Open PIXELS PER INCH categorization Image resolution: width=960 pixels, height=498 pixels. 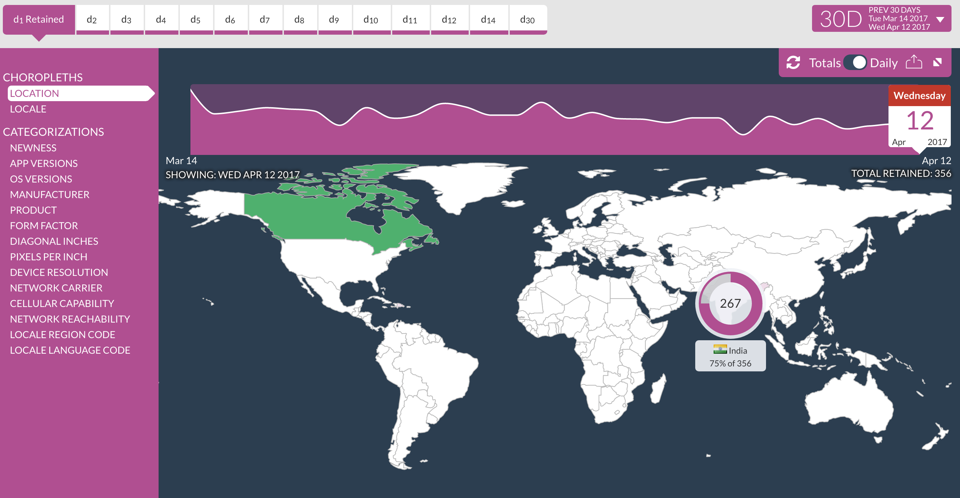[49, 257]
